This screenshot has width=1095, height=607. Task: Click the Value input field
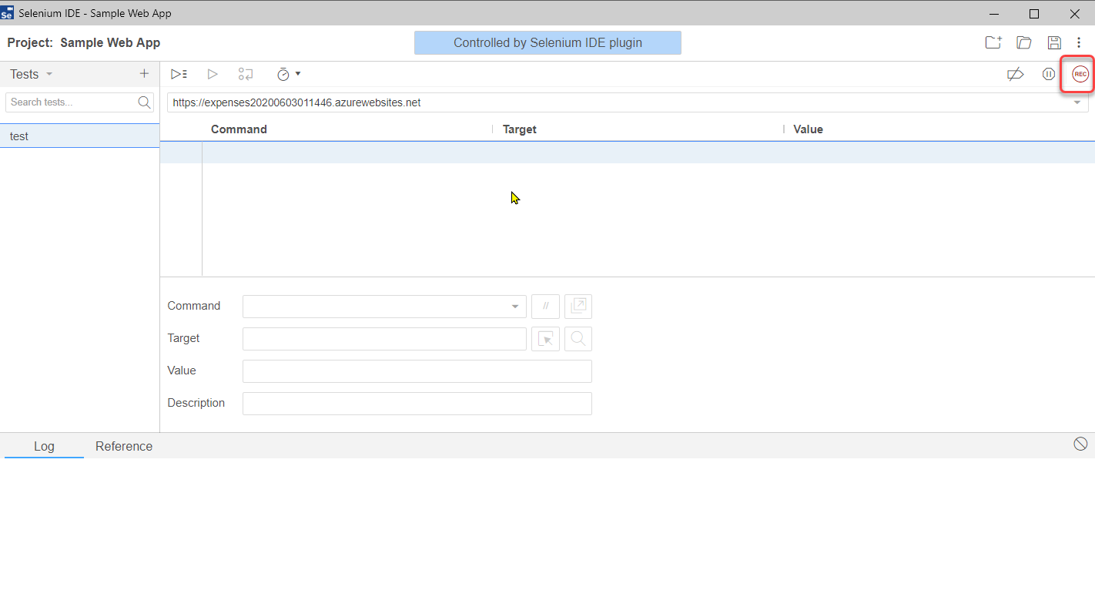(x=417, y=371)
